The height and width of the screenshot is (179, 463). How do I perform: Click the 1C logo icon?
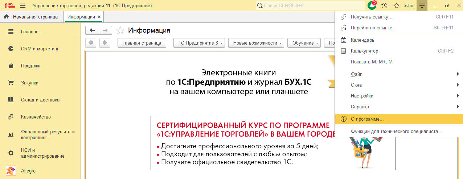(9, 6)
